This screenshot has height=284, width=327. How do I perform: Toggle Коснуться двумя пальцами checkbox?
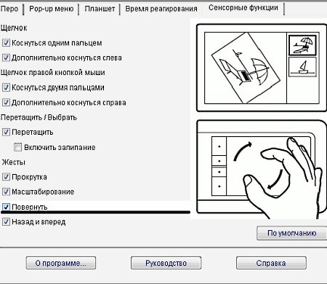(6, 87)
